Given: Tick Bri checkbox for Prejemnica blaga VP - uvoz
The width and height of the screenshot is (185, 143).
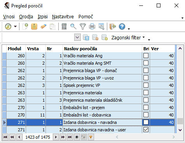Looking at the screenshot, I should pyautogui.click(x=146, y=78).
